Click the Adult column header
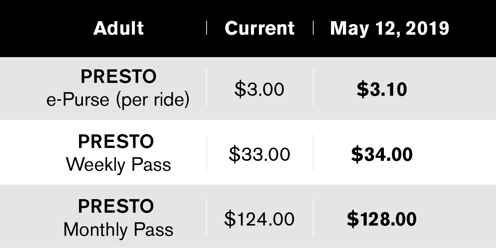Viewport: 496px width, 248px height. coord(118,28)
